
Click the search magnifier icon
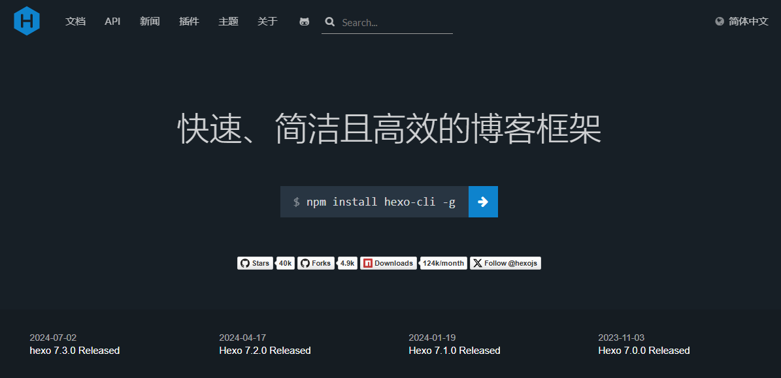point(330,22)
